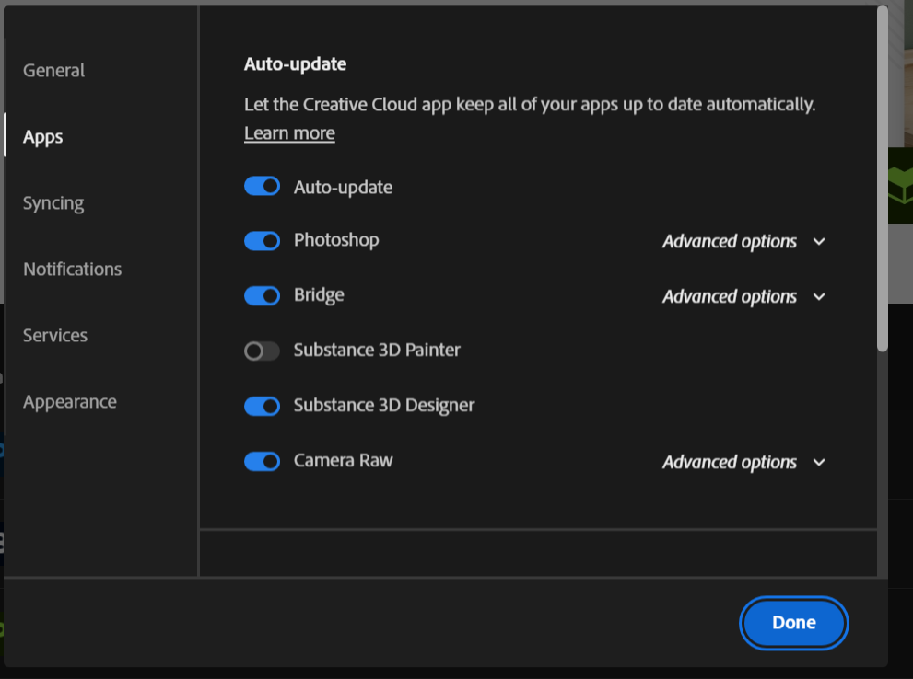Select the Apps section in the sidebar
Viewport: 913px width, 679px height.
pyautogui.click(x=42, y=136)
